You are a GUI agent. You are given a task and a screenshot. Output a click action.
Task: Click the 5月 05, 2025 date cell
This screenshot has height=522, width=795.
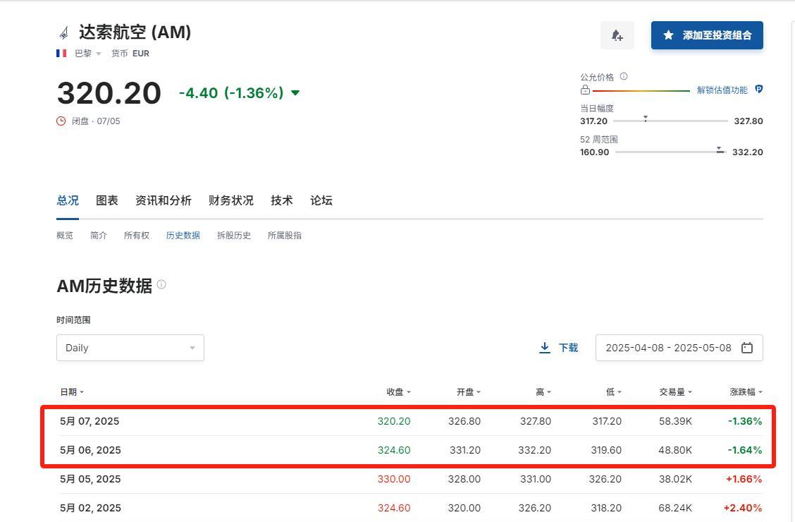pyautogui.click(x=90, y=479)
